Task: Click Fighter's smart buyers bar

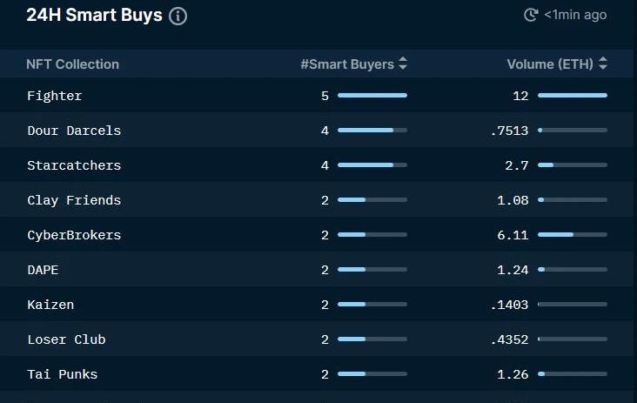Action: [372, 95]
